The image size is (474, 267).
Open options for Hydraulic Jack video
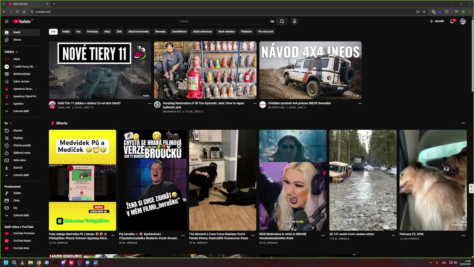255,103
